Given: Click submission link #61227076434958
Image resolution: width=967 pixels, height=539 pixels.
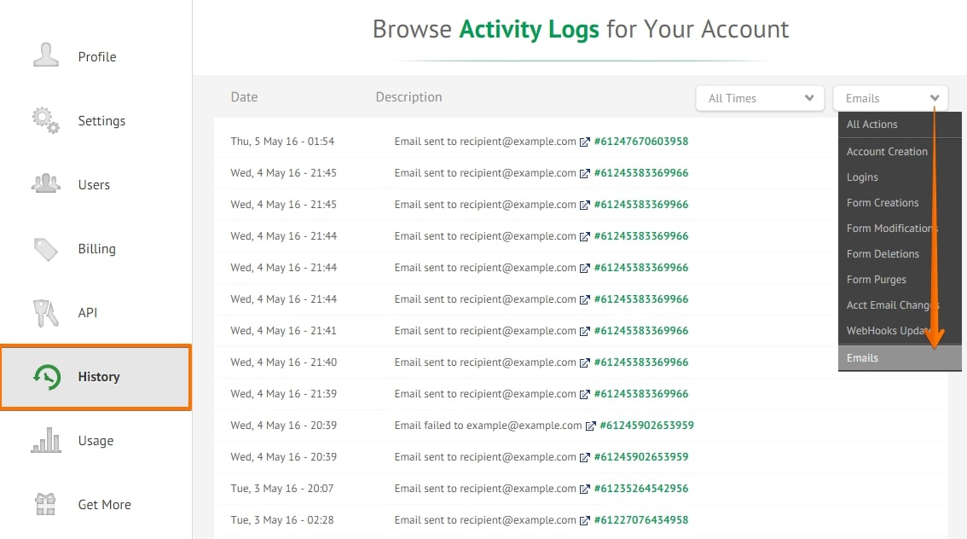Looking at the screenshot, I should point(640,520).
